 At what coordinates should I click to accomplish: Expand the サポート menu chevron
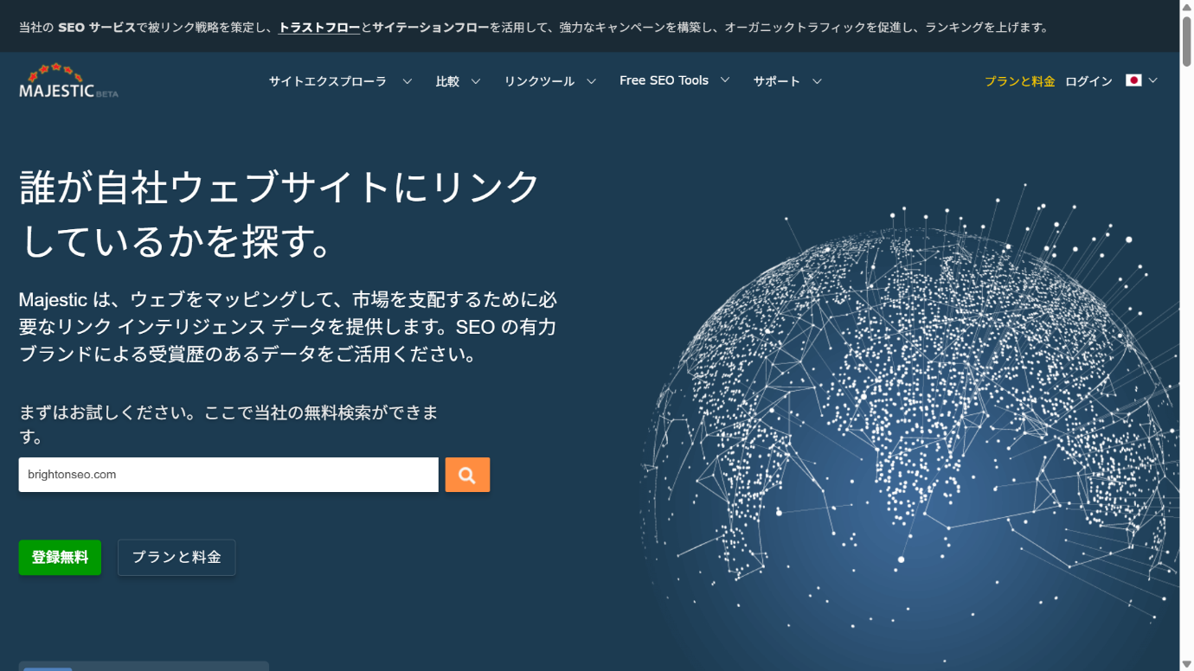(x=817, y=81)
